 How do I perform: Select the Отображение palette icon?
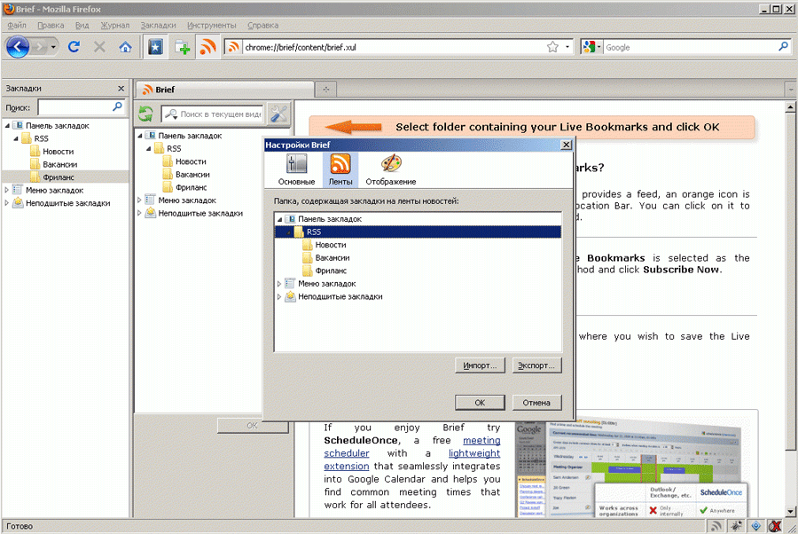pos(391,170)
